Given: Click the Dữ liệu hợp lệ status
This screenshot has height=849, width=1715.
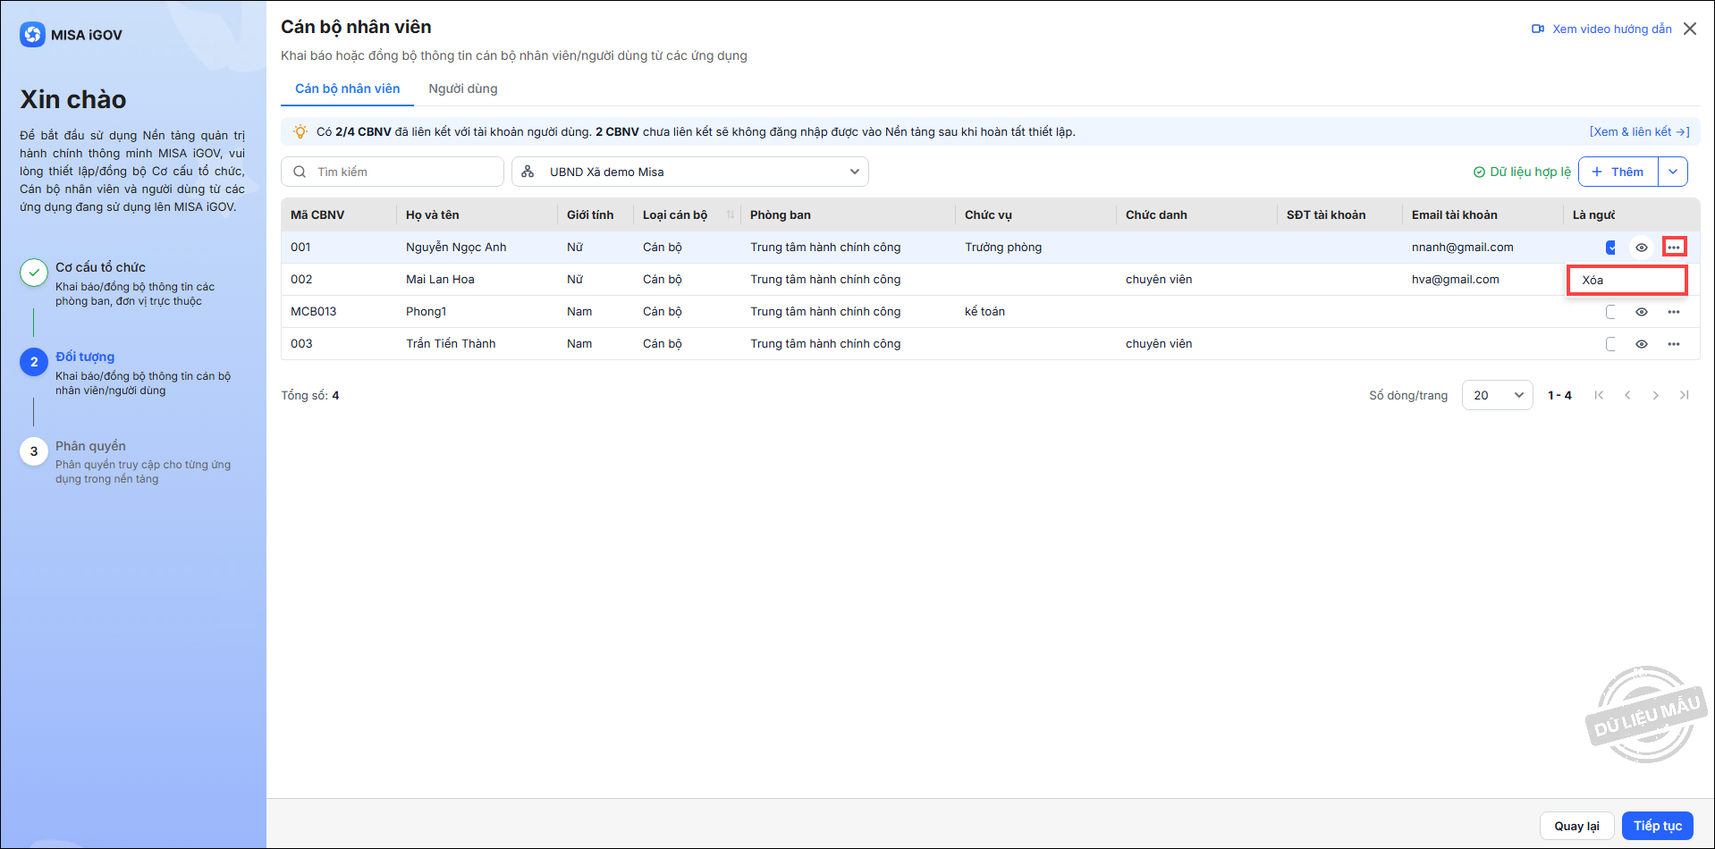Looking at the screenshot, I should (1522, 172).
